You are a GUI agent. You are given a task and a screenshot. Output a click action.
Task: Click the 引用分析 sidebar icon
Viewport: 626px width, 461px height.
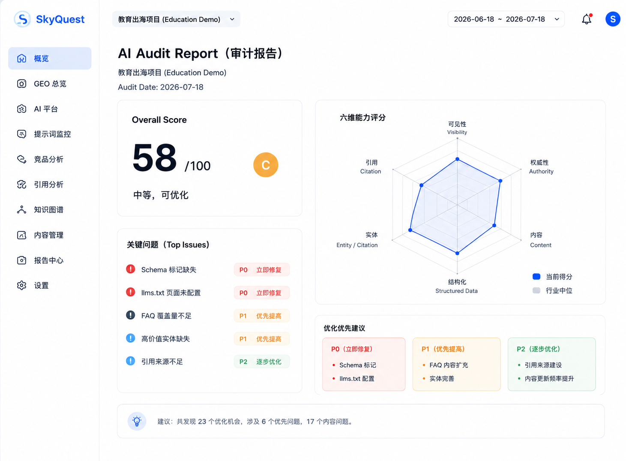tap(21, 185)
